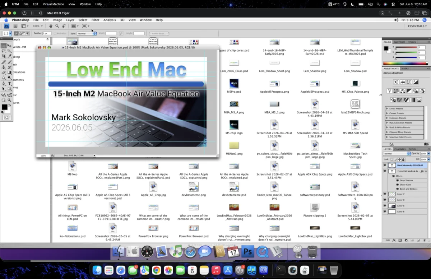Select the Magic Wand tool

tap(9, 51)
